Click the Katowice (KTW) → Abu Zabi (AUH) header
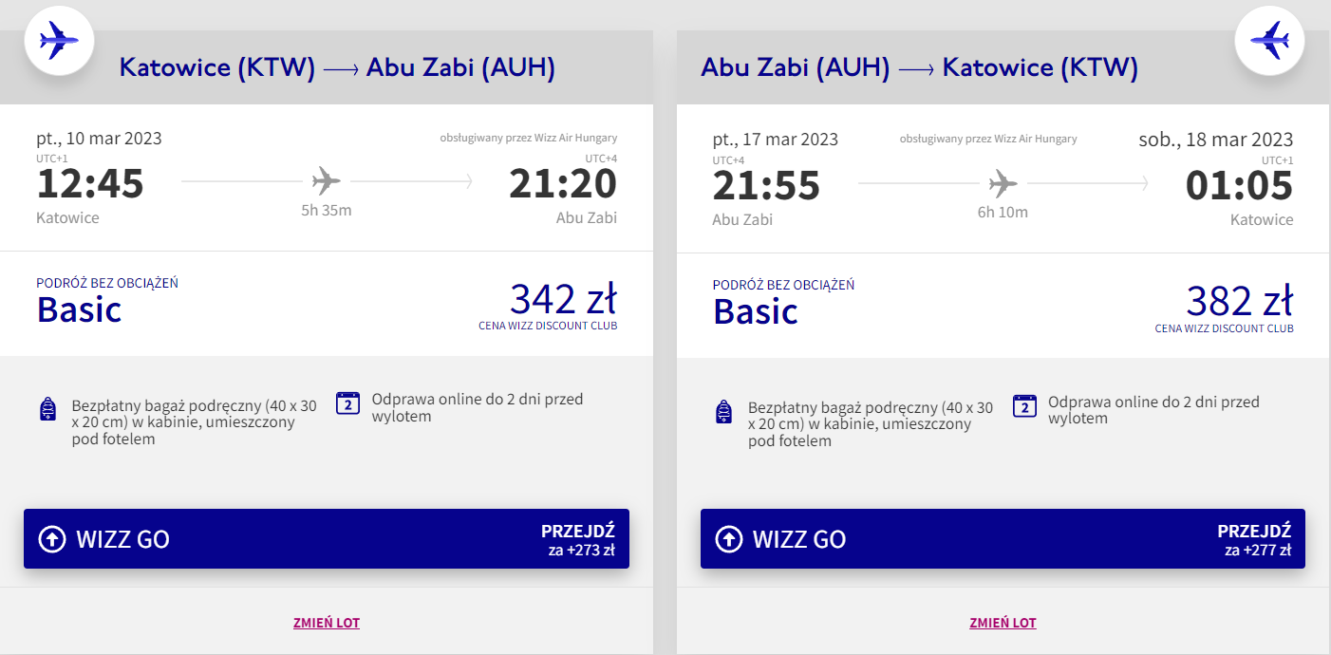 coord(337,67)
